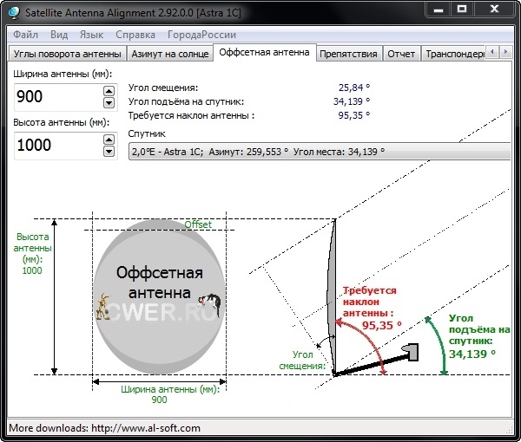This screenshot has width=521, height=442.
Task: Open the Файл menu
Action: 26,35
